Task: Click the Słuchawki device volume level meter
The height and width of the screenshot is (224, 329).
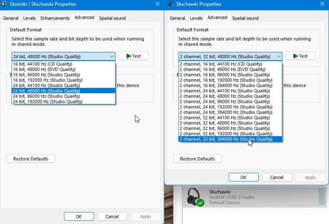Action: pyautogui.click(x=321, y=196)
